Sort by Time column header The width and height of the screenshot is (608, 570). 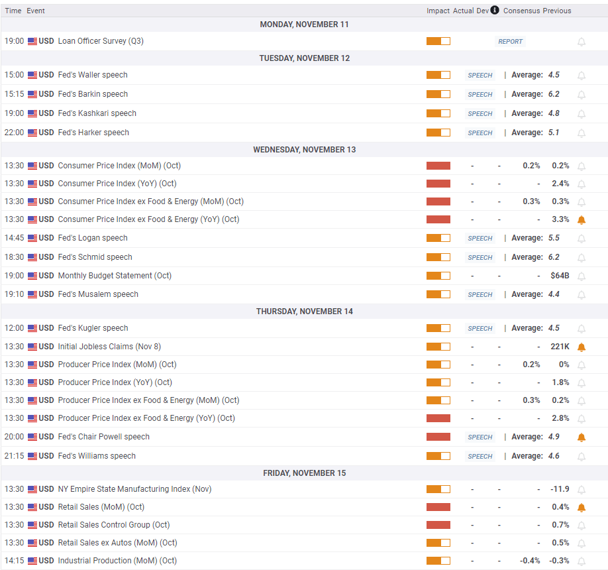tap(13, 11)
